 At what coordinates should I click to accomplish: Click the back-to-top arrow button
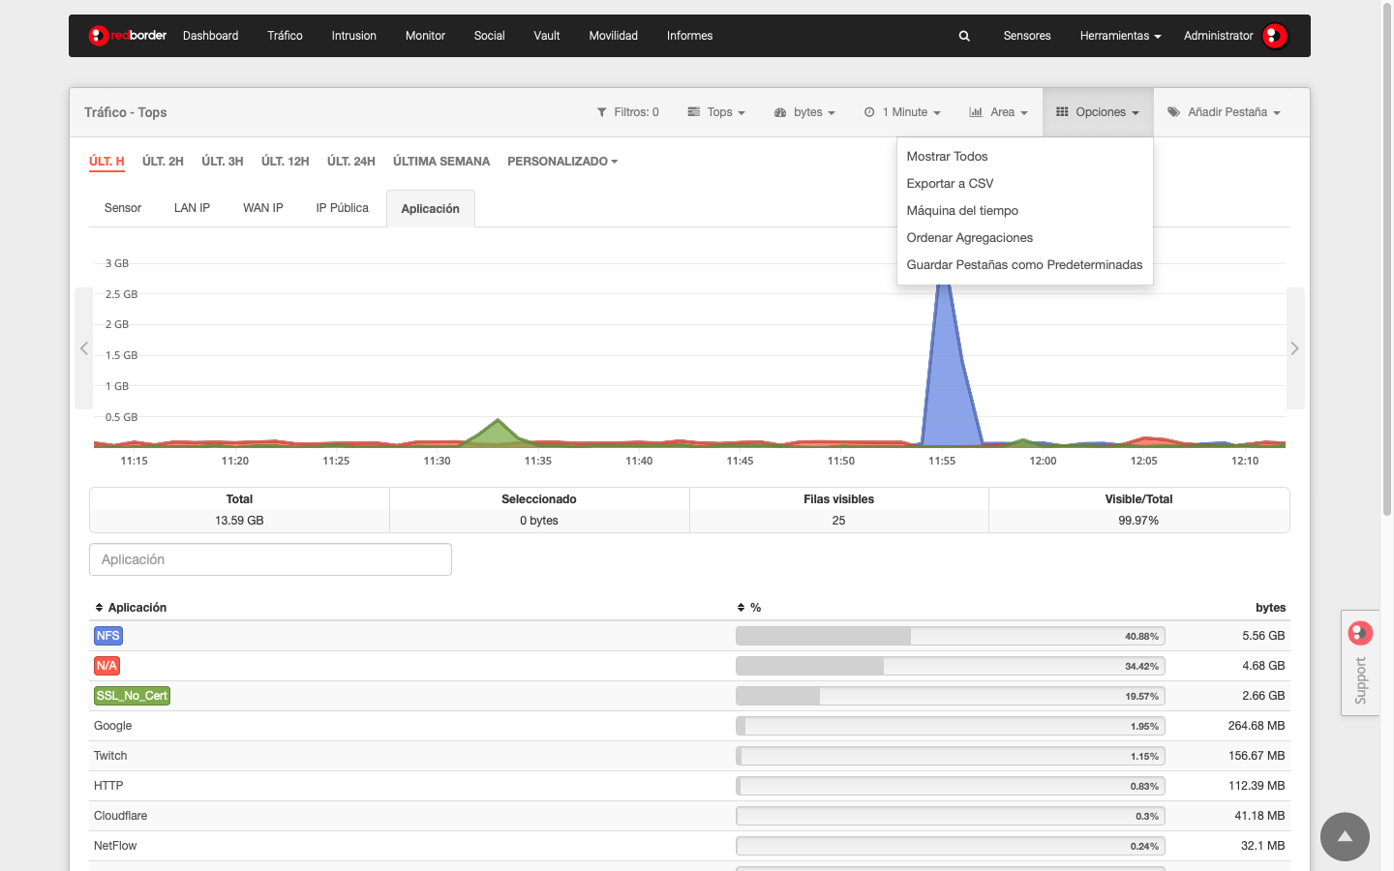point(1345,836)
